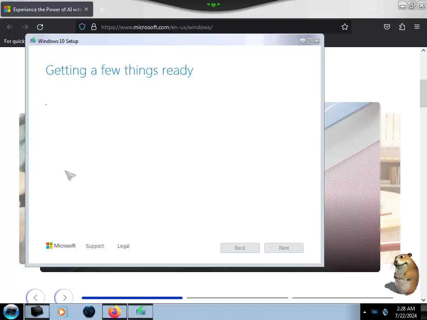Click the scrollbar down arrow

pyautogui.click(x=423, y=300)
